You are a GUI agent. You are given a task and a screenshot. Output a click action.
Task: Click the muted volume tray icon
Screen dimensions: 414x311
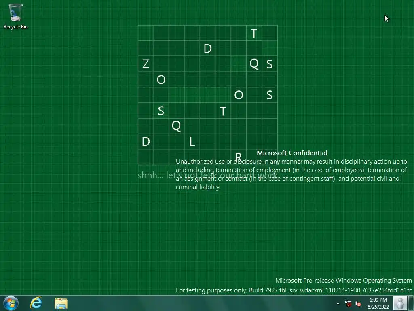(x=358, y=303)
